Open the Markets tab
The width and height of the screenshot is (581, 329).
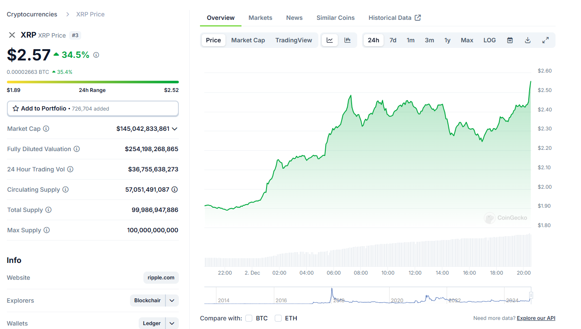[260, 18]
